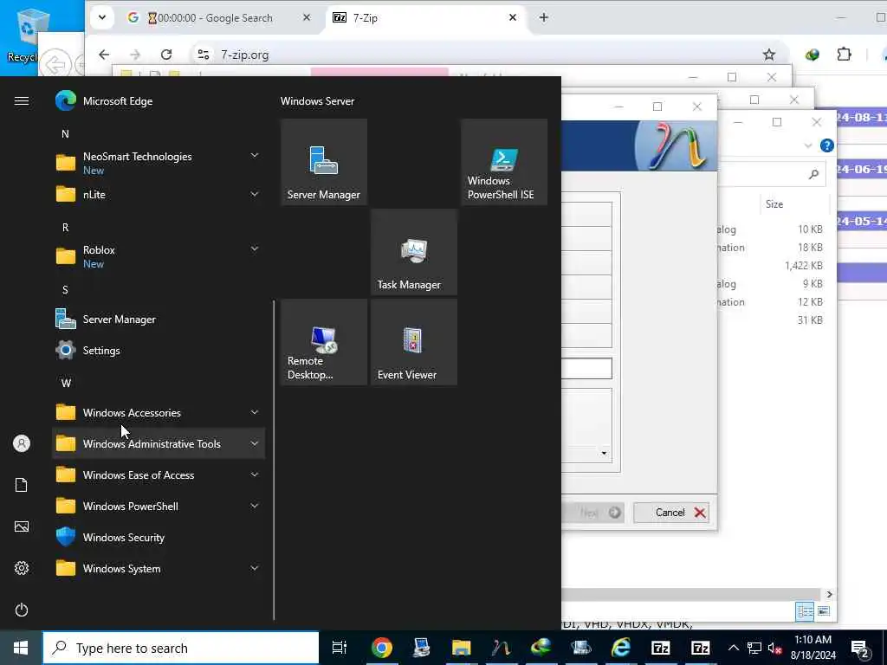This screenshot has height=665, width=887.
Task: Expand the nLite folder
Action: pyautogui.click(x=255, y=194)
